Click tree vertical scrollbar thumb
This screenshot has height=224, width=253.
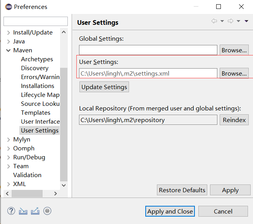click(64, 124)
